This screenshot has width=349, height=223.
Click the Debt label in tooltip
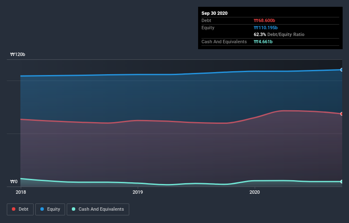(206, 20)
